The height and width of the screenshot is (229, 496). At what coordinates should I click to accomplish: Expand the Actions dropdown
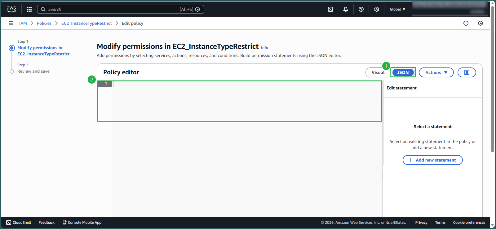click(x=436, y=72)
